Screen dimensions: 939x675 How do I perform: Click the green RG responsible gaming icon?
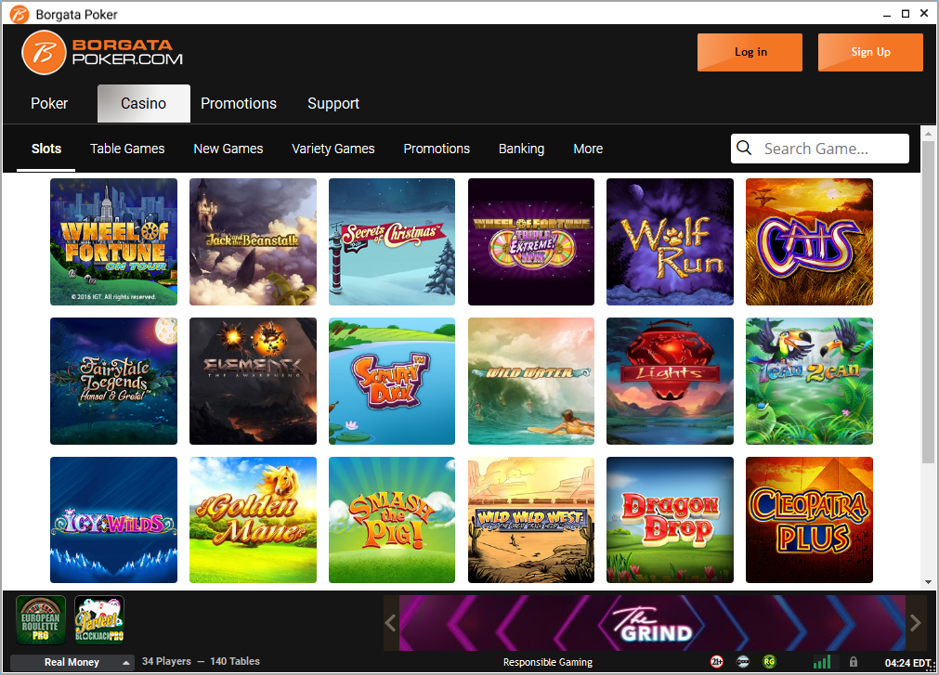[769, 661]
